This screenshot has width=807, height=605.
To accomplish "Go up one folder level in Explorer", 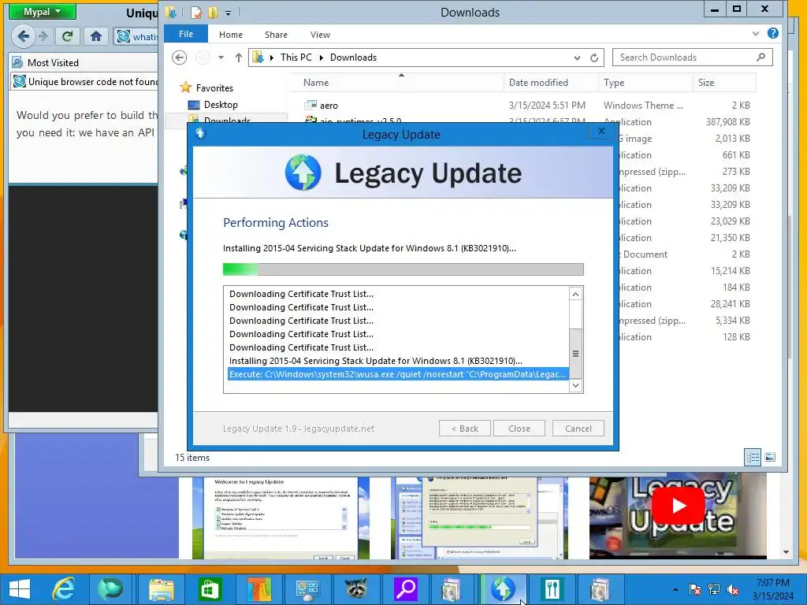I will [x=238, y=58].
